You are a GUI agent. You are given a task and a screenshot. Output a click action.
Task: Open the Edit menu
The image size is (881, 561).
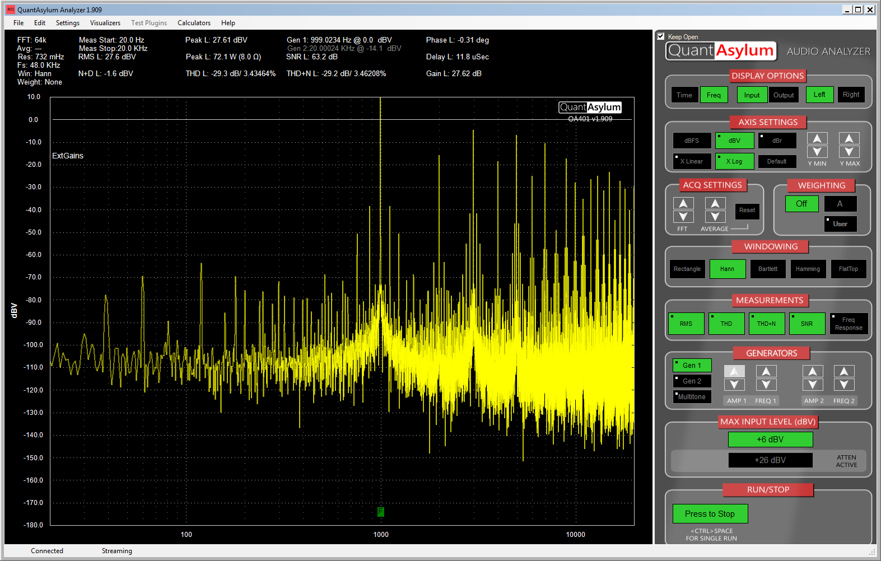40,23
